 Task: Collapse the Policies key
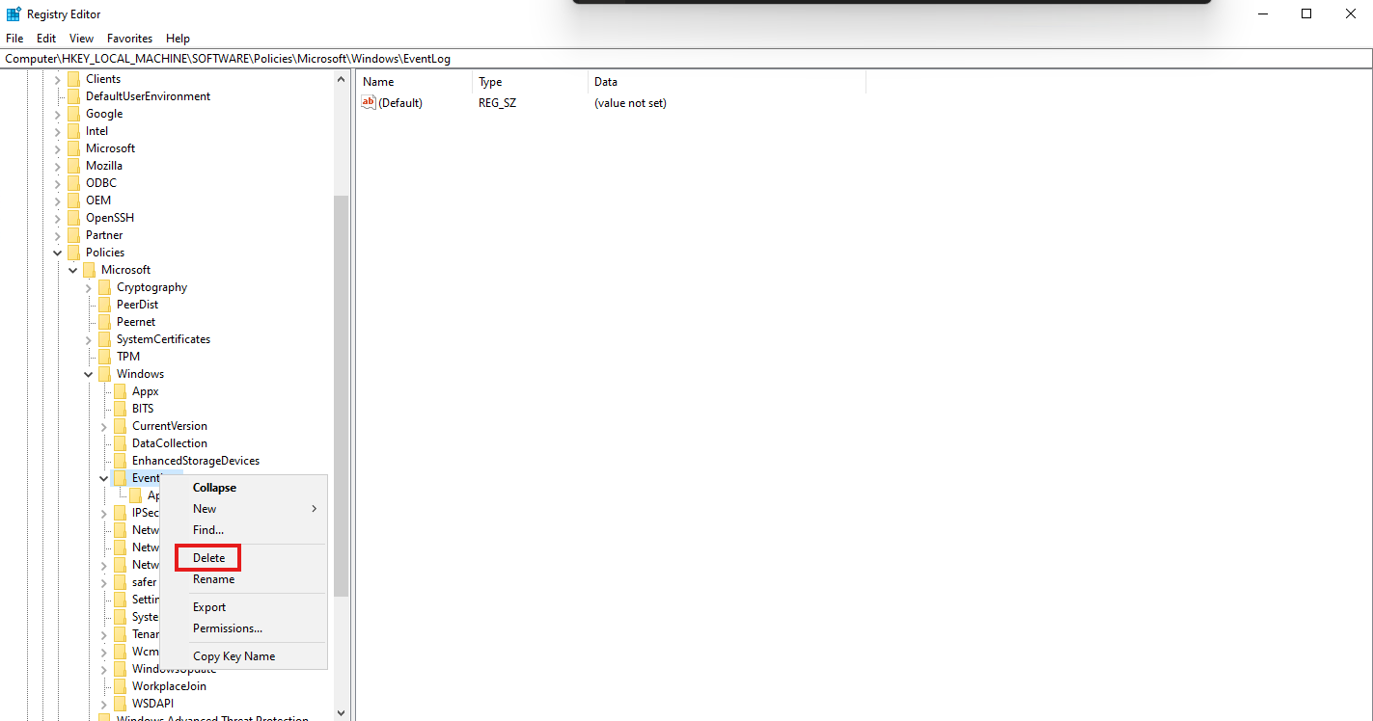point(58,253)
